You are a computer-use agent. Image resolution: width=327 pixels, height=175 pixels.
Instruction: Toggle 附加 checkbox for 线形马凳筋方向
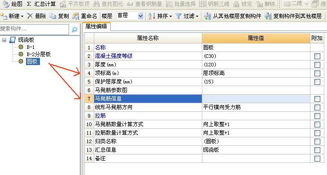[317, 107]
